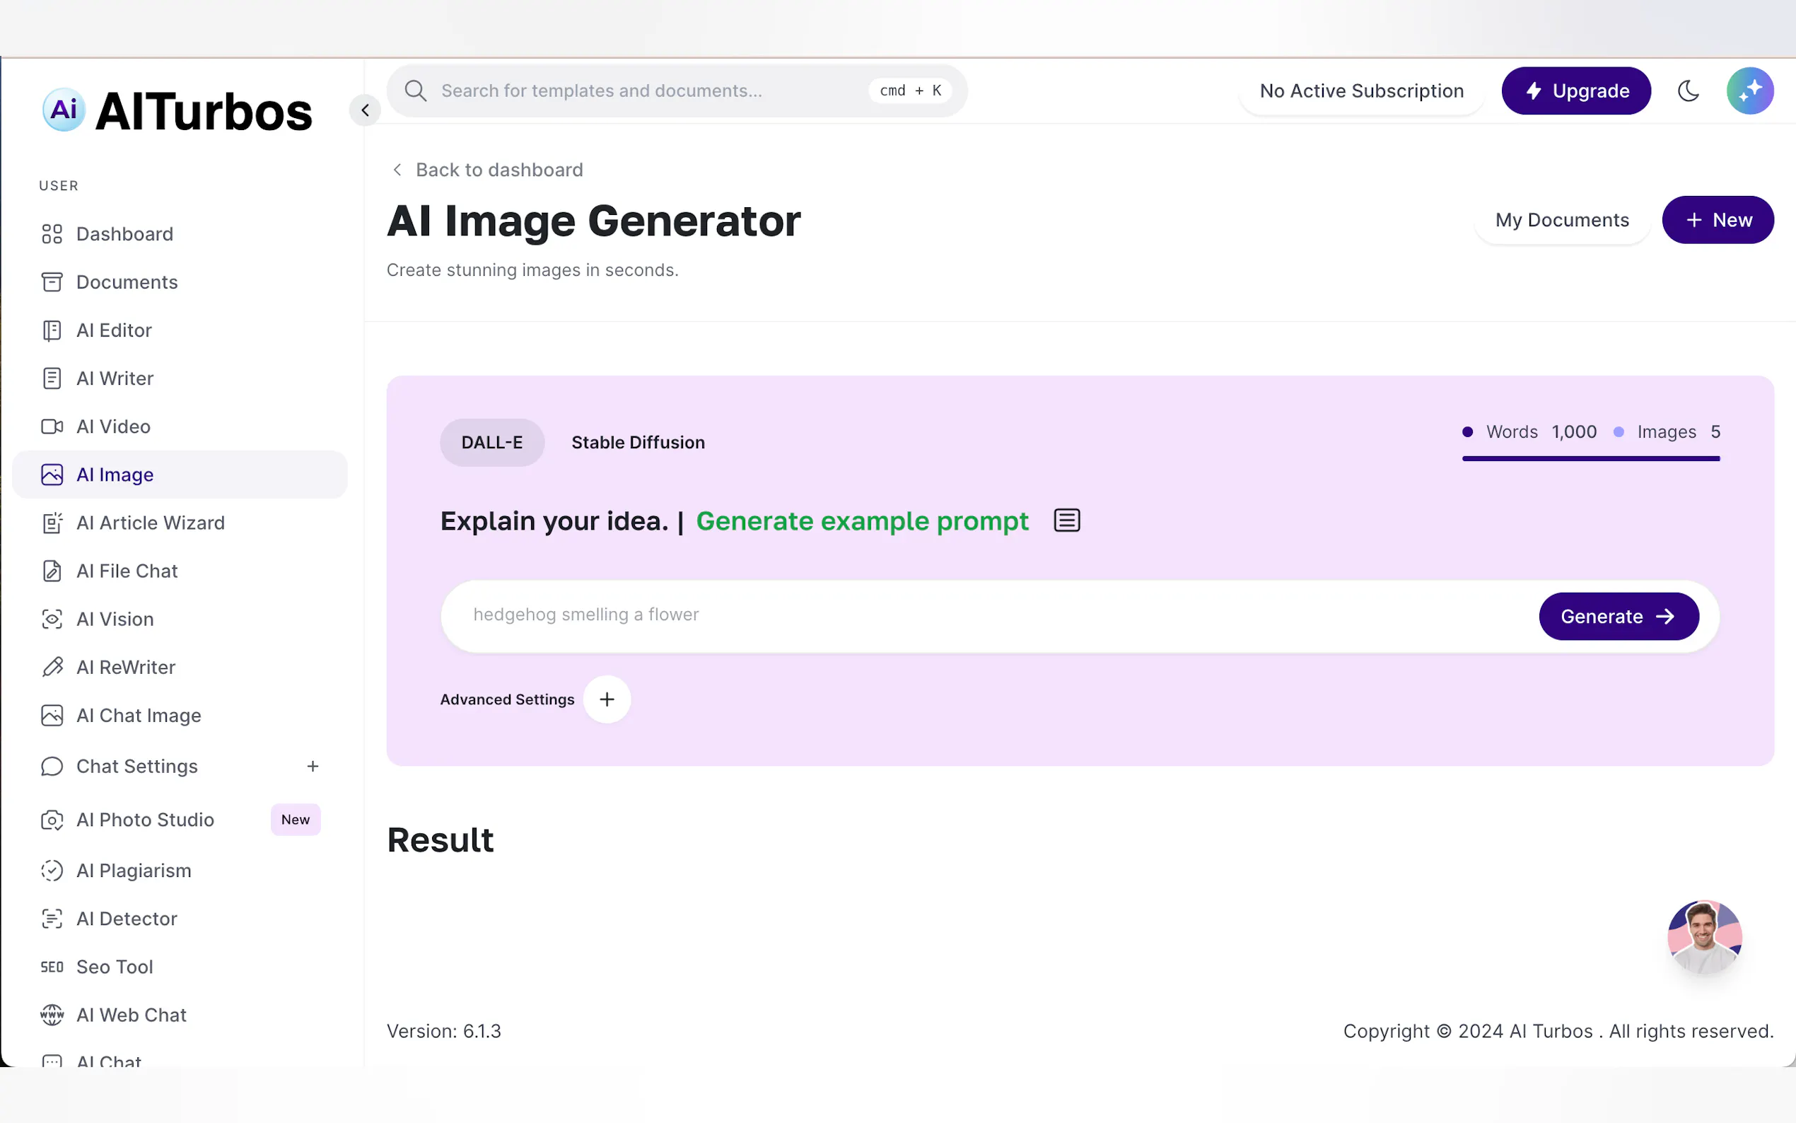Toggle dark mode with moon icon
The image size is (1796, 1123).
click(1688, 91)
